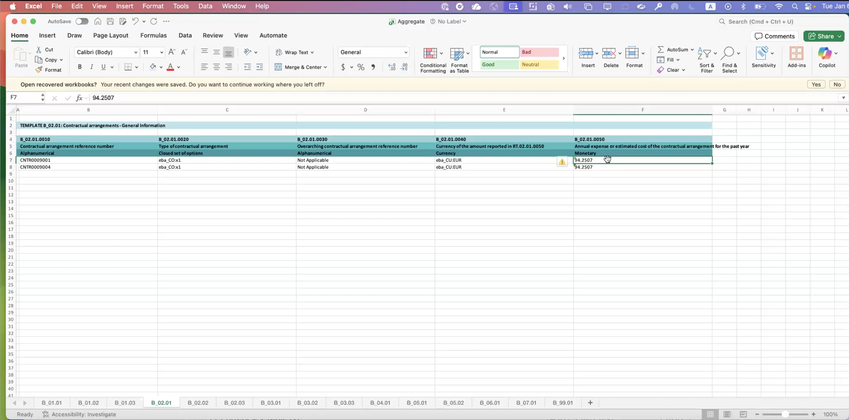Toggle the AutoSave switch
The image size is (849, 420).
click(x=82, y=21)
